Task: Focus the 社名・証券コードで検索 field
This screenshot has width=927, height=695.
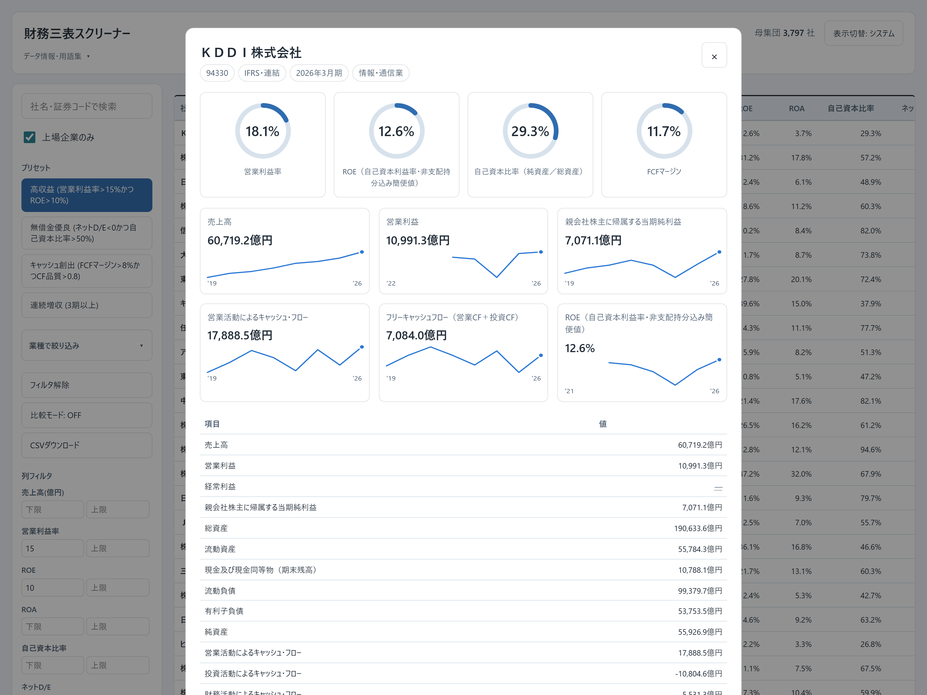Action: click(x=87, y=106)
